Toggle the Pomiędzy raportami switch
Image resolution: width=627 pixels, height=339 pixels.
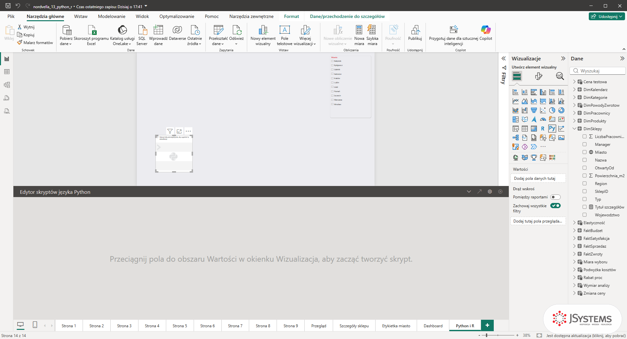555,197
